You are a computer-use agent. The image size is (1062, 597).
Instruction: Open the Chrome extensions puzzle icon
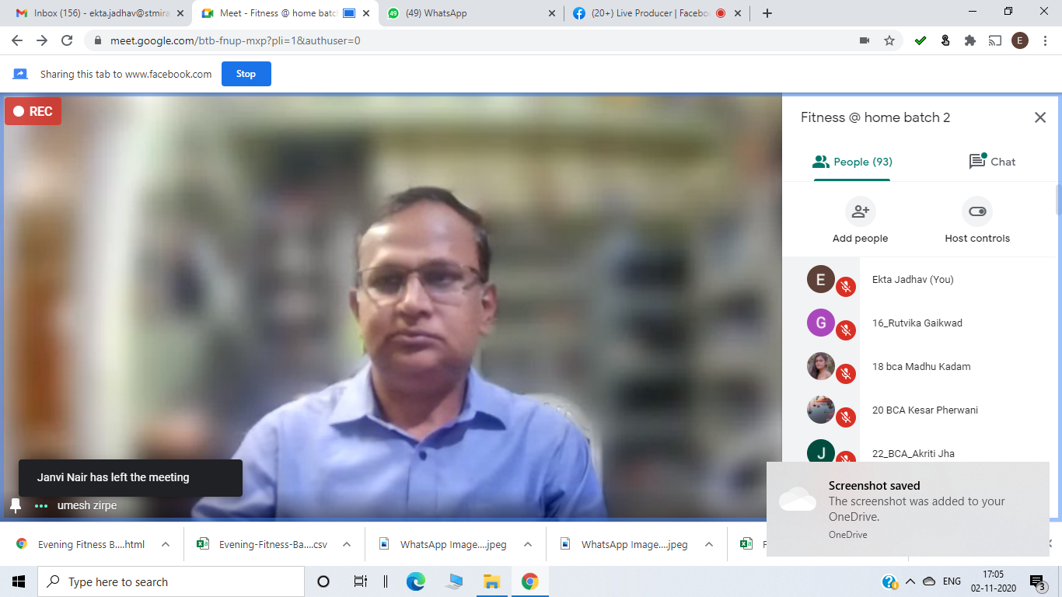click(969, 40)
